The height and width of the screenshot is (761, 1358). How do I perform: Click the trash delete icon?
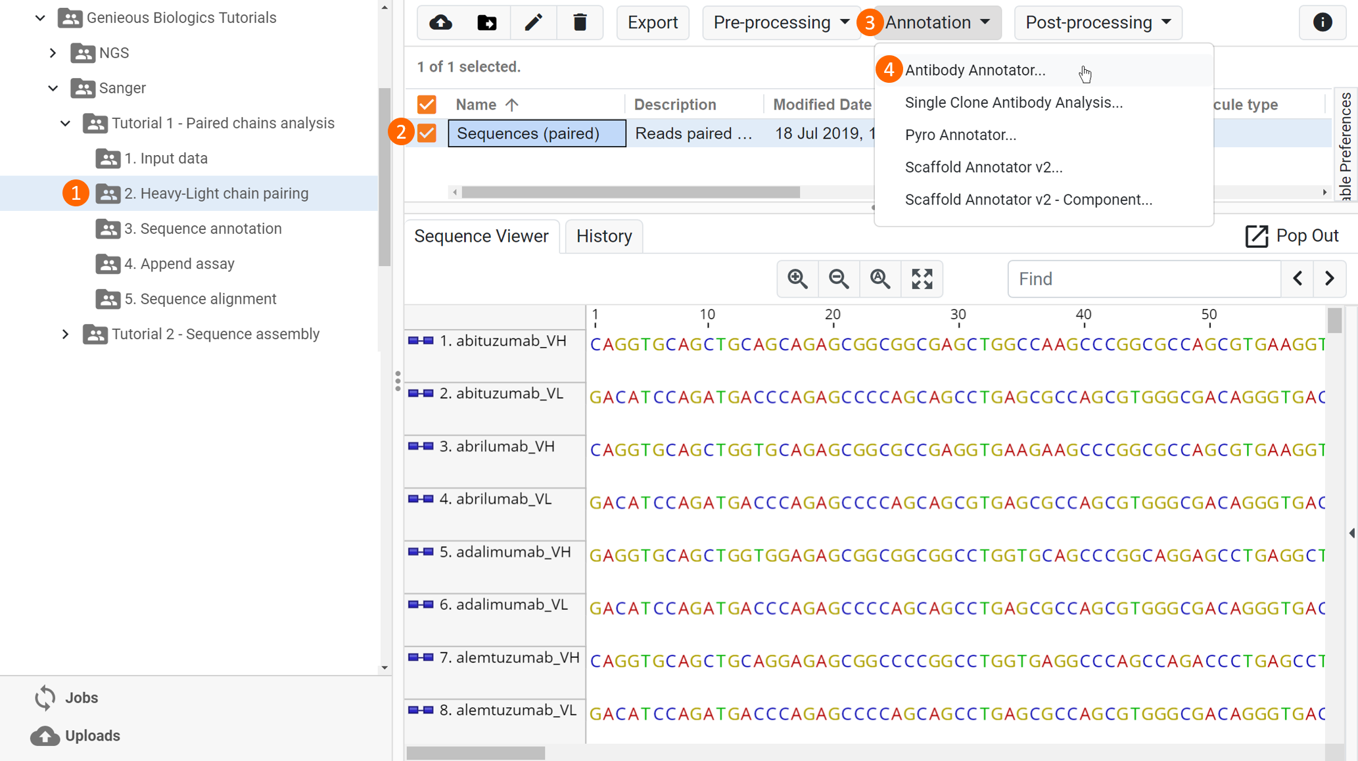pyautogui.click(x=580, y=23)
